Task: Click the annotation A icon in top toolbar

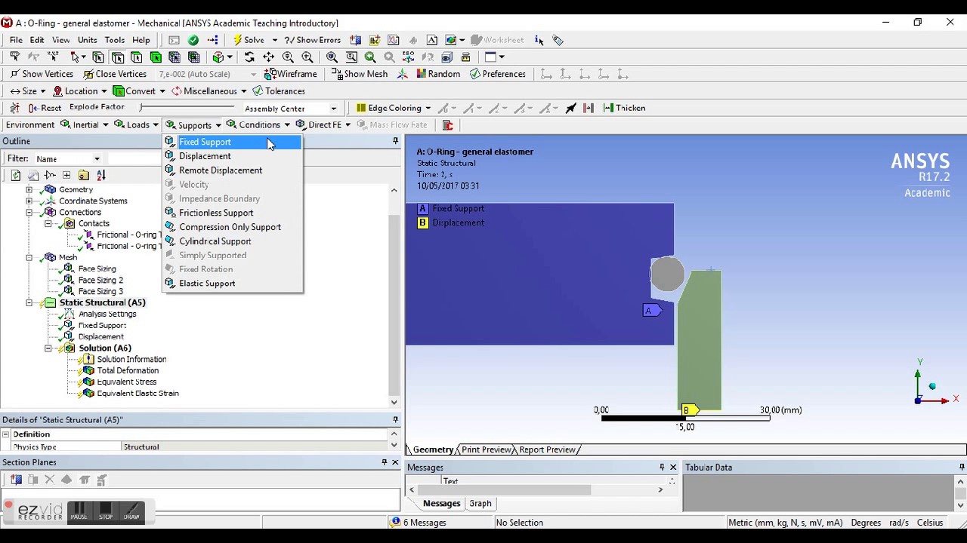Action: pyautogui.click(x=431, y=40)
